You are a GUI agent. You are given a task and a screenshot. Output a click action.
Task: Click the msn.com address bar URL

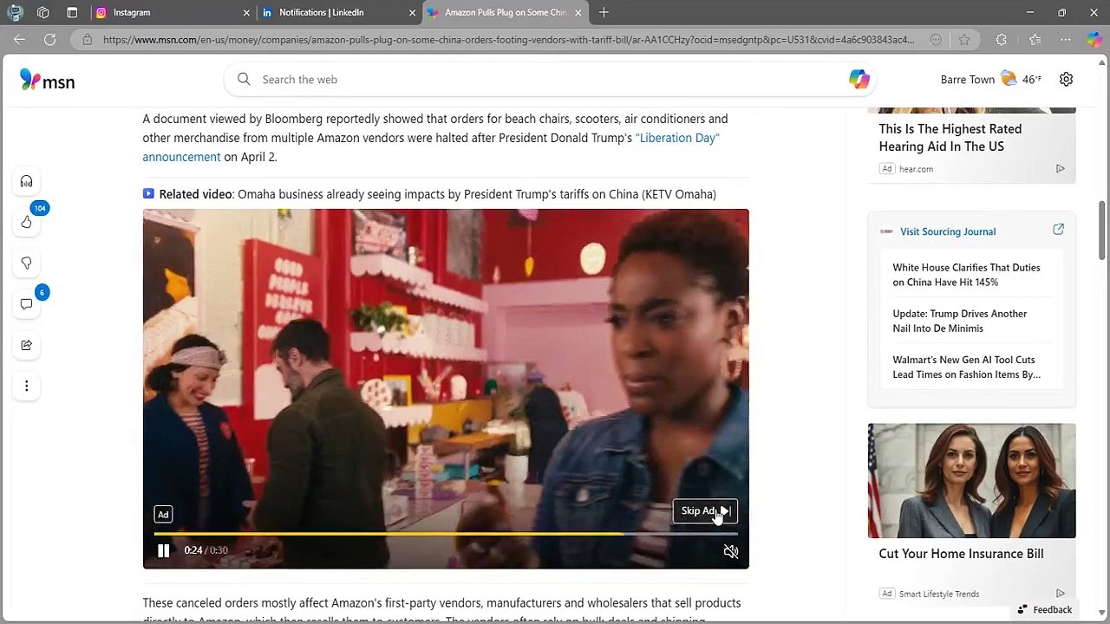pyautogui.click(x=508, y=40)
